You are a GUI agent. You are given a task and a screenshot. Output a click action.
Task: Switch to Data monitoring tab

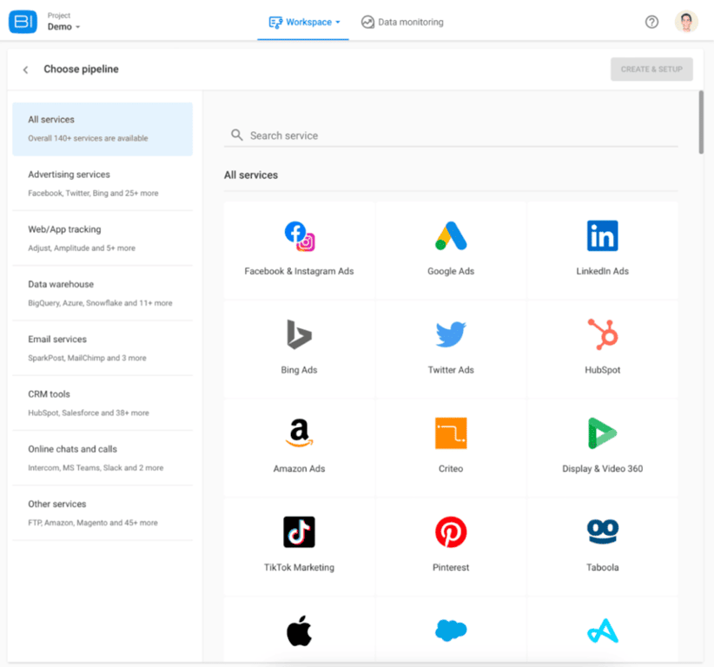coord(402,22)
